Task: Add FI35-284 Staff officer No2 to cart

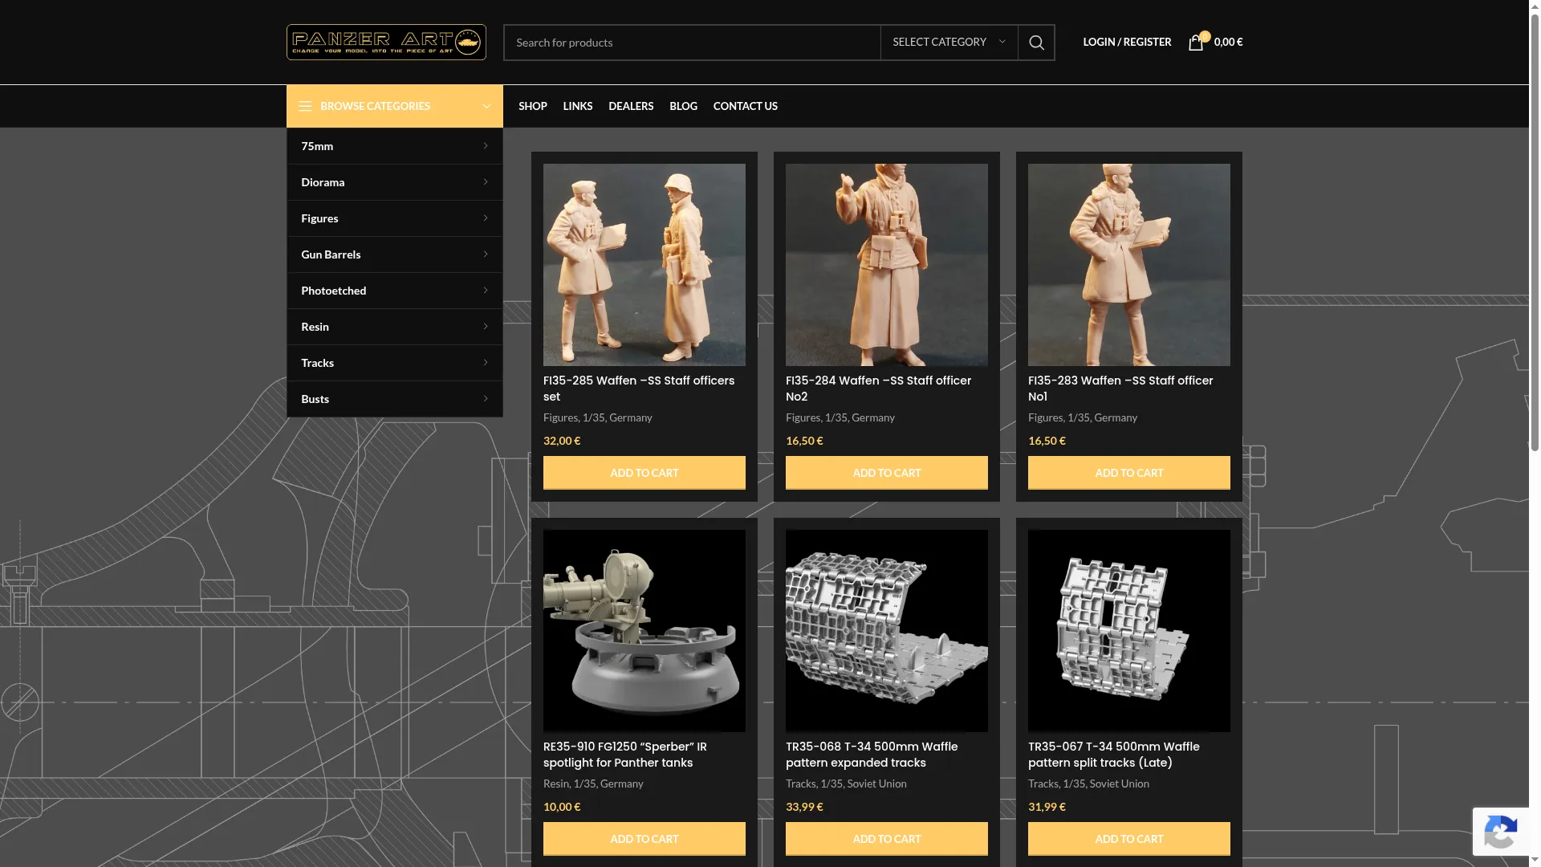Action: pyautogui.click(x=887, y=473)
